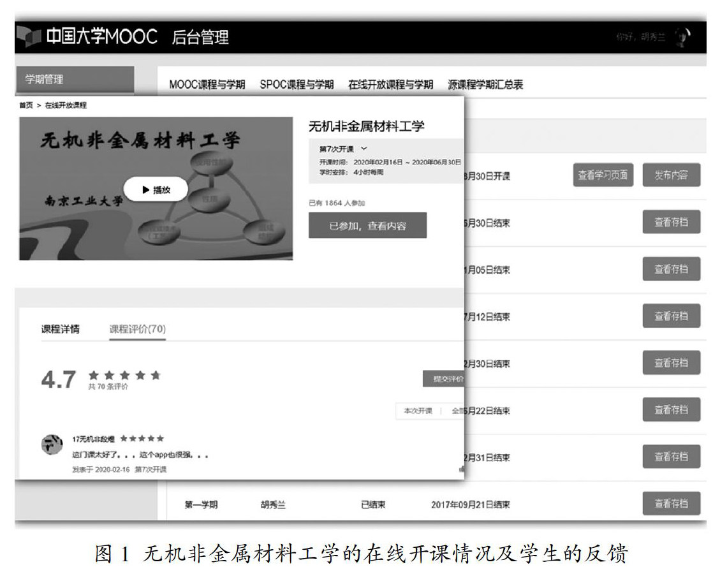Click 首页 in the breadcrumb
Image resolution: width=727 pixels, height=567 pixels.
(x=26, y=105)
